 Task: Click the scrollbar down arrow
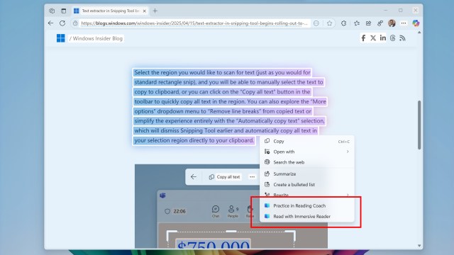pos(419,246)
